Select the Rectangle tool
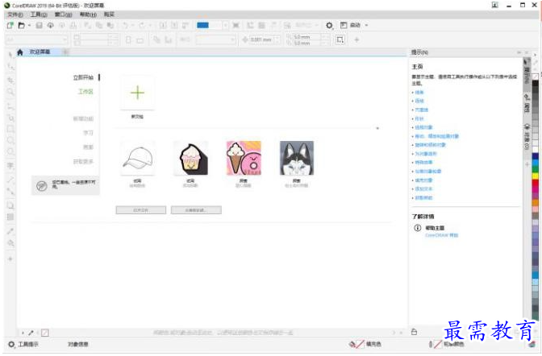 (x=10, y=129)
